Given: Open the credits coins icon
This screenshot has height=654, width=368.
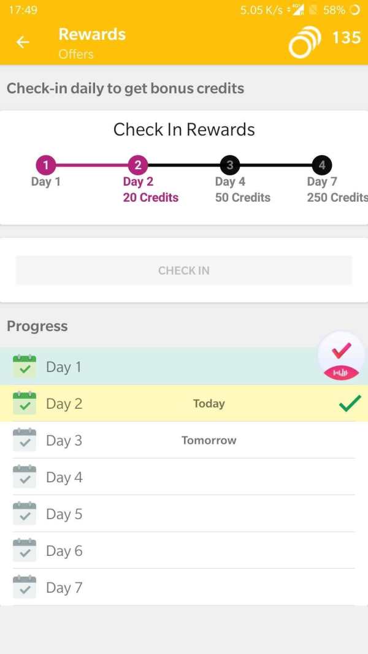Looking at the screenshot, I should (x=305, y=42).
